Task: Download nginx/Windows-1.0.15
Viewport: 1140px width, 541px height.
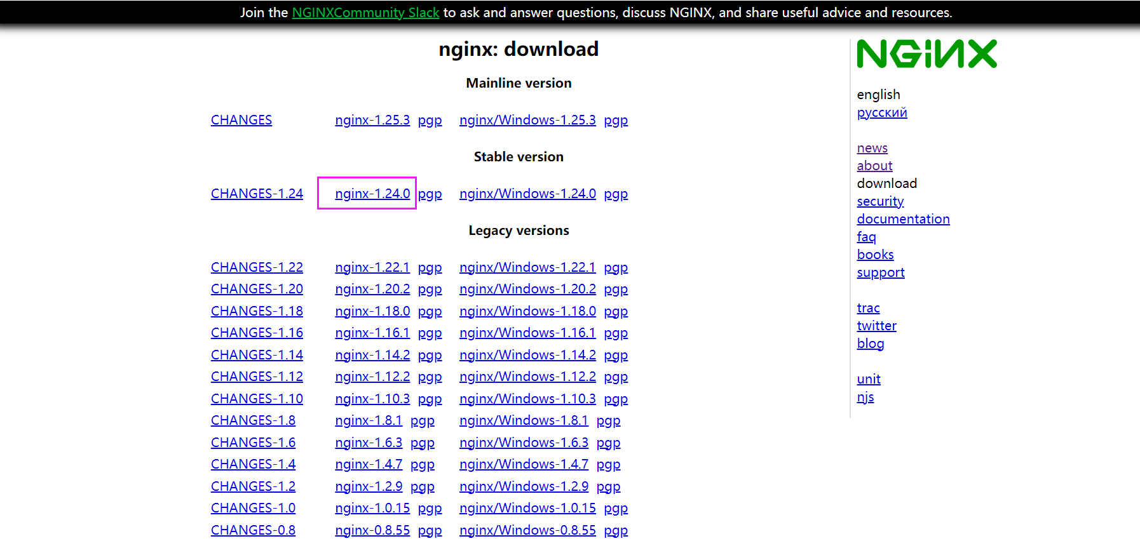Action: click(x=527, y=508)
